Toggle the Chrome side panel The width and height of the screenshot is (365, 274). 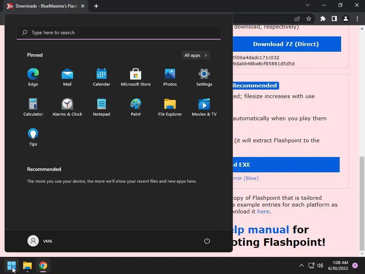pyautogui.click(x=334, y=19)
